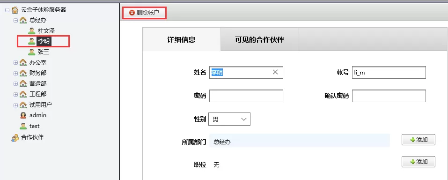Select the 财务部 tree node
The width and height of the screenshot is (448, 180).
(x=38, y=73)
